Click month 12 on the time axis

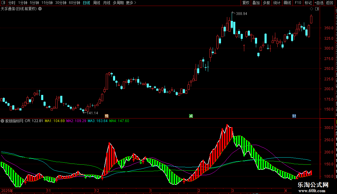pos(97,190)
